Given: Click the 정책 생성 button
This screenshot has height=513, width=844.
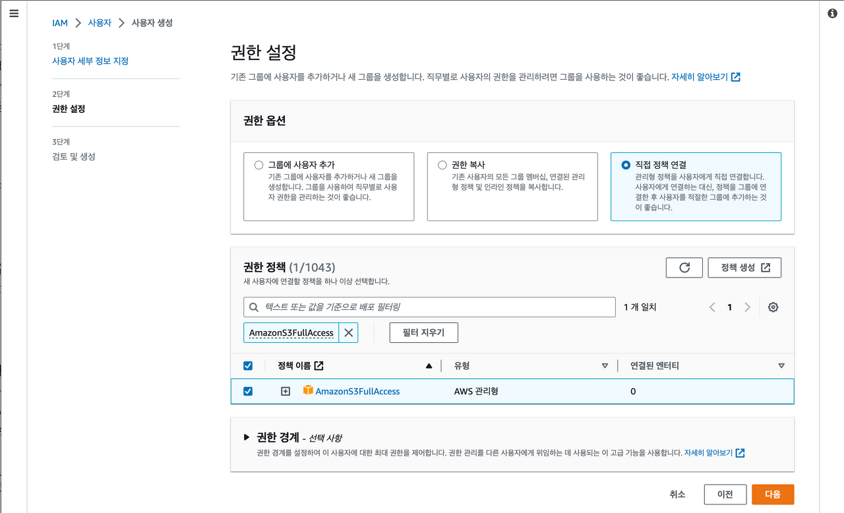Looking at the screenshot, I should [x=744, y=268].
